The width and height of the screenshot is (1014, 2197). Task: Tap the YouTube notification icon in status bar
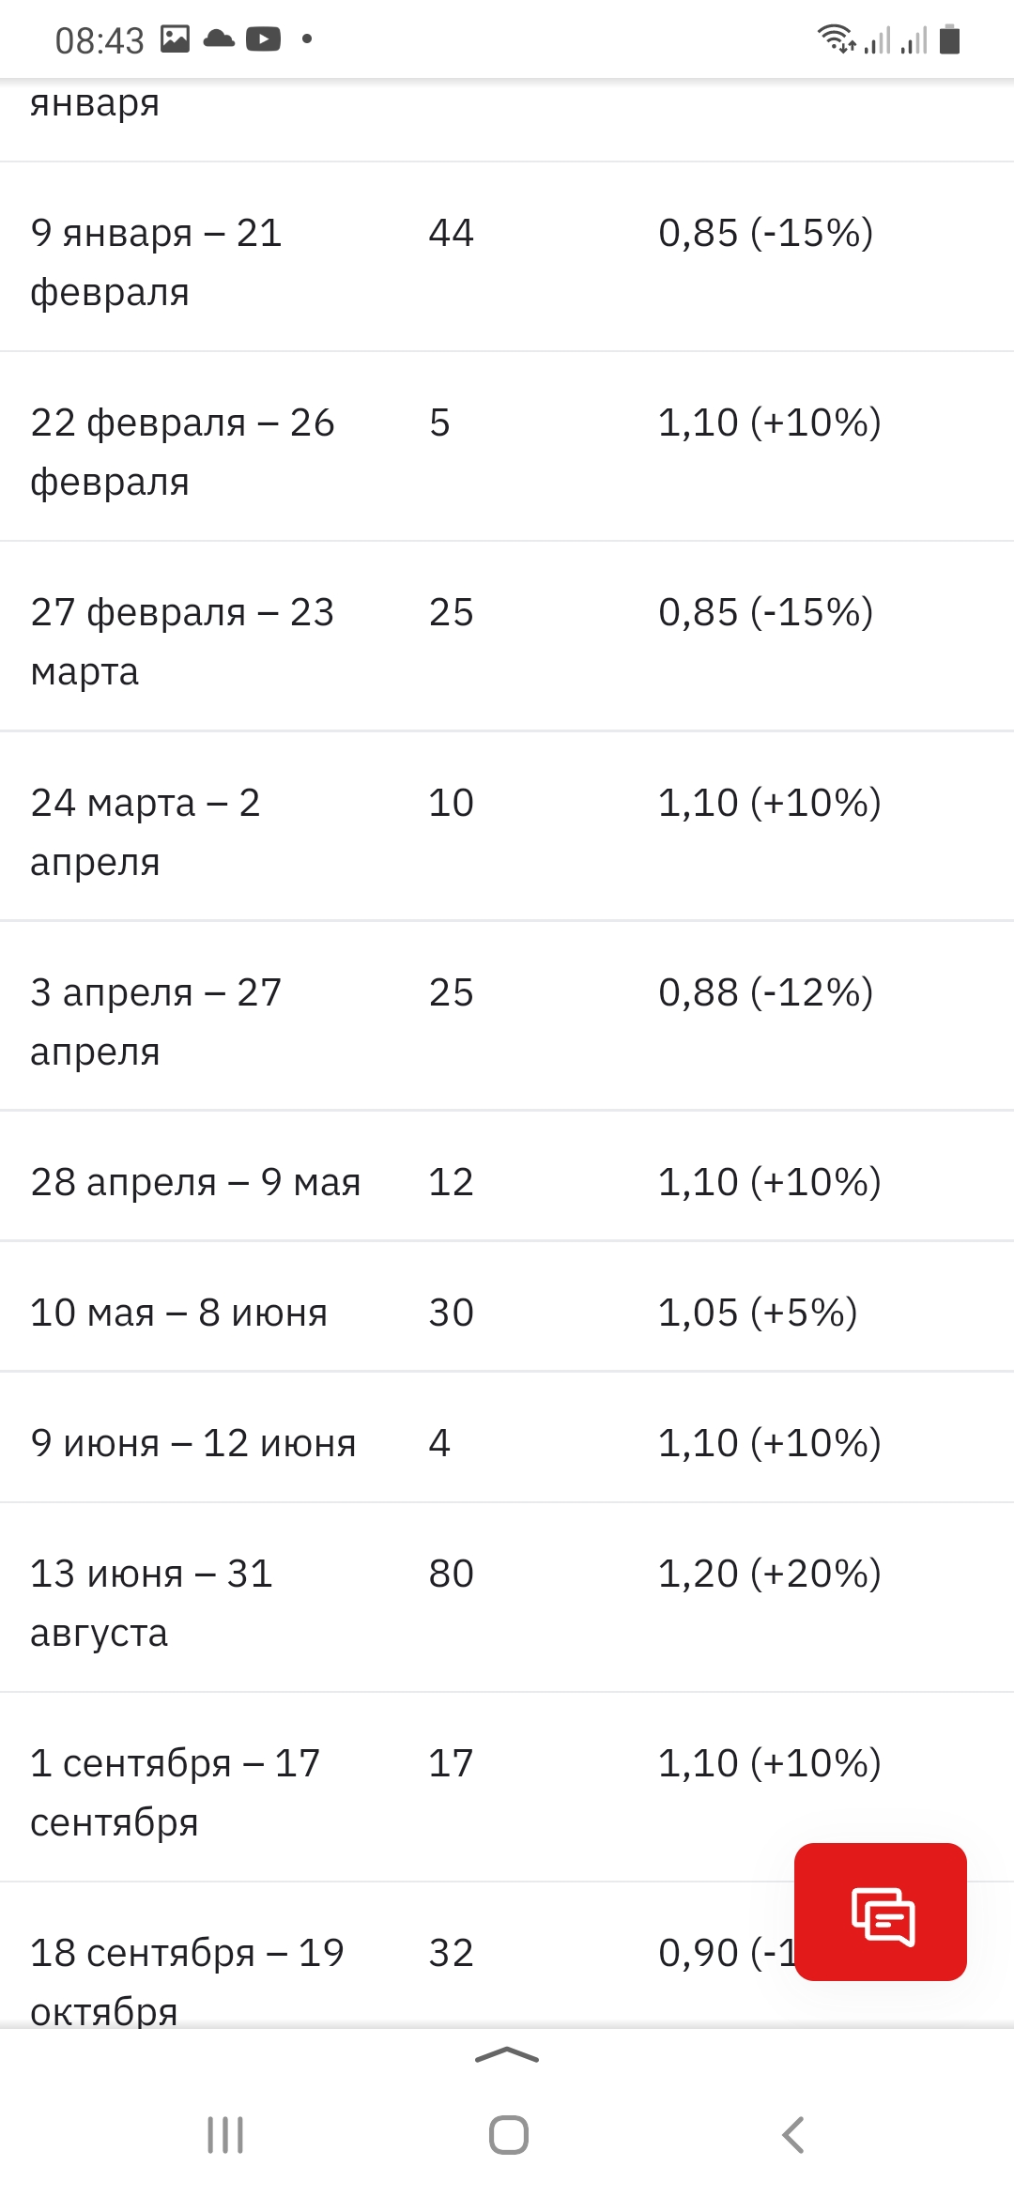tap(263, 38)
